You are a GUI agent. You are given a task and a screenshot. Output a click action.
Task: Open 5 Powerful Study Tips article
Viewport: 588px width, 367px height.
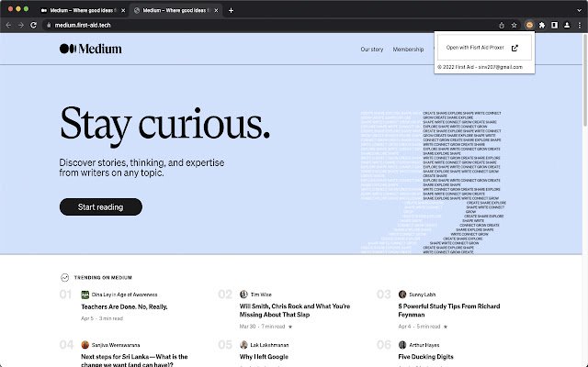pos(449,310)
